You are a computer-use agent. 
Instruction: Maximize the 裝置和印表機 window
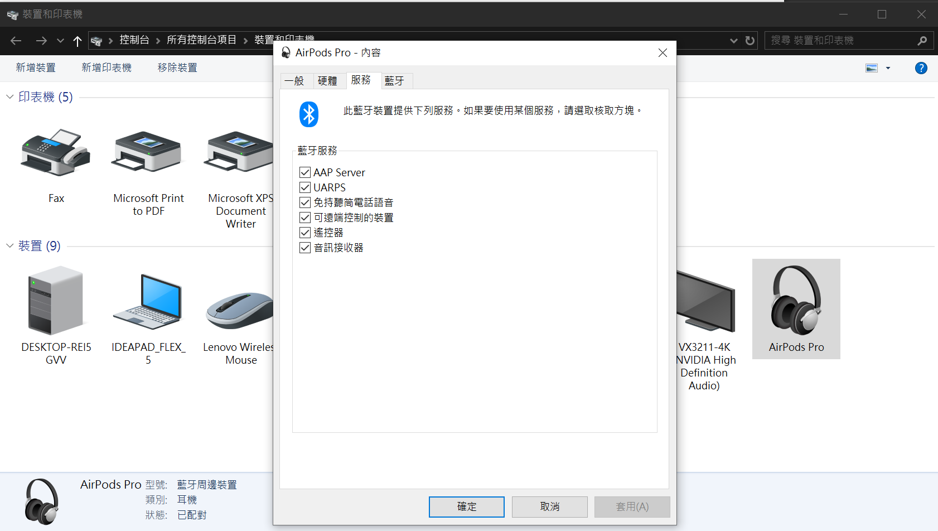[x=882, y=15]
